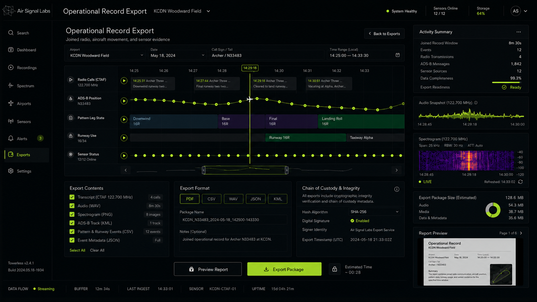537x302 pixels.
Task: Expand the Date May 18, 2024 dropdown
Action: pyautogui.click(x=177, y=55)
